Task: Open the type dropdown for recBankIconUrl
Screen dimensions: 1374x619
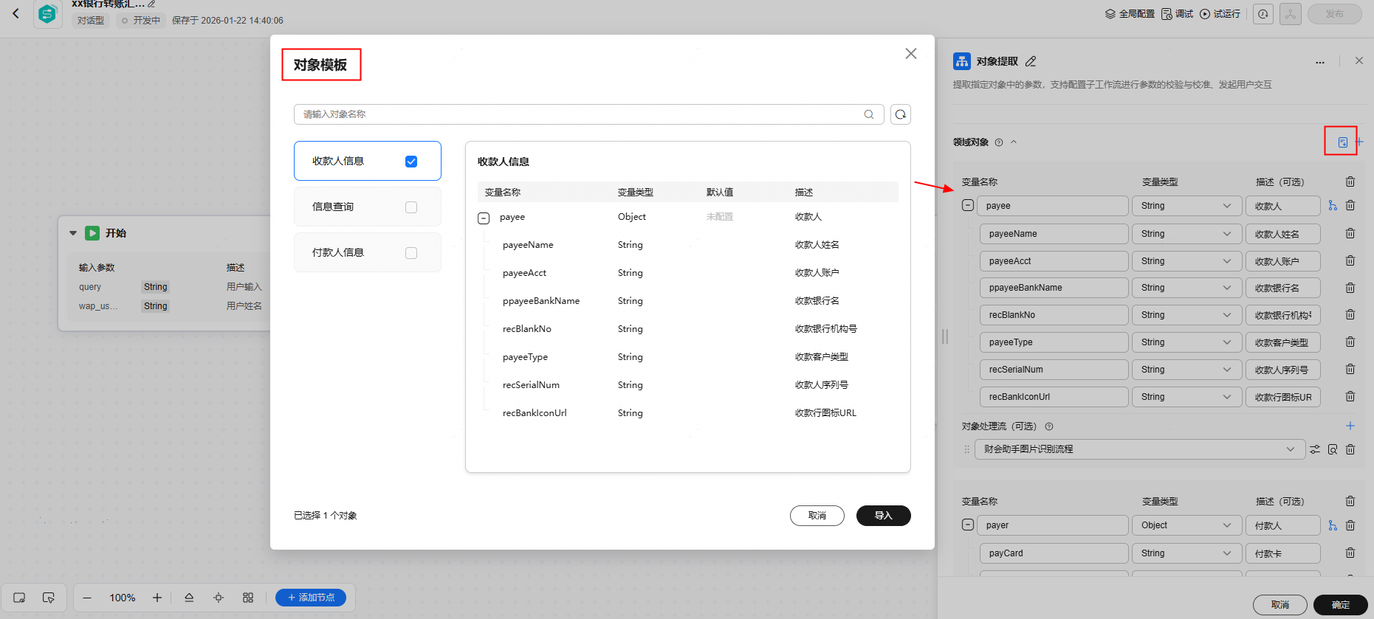Action: [x=1186, y=397]
